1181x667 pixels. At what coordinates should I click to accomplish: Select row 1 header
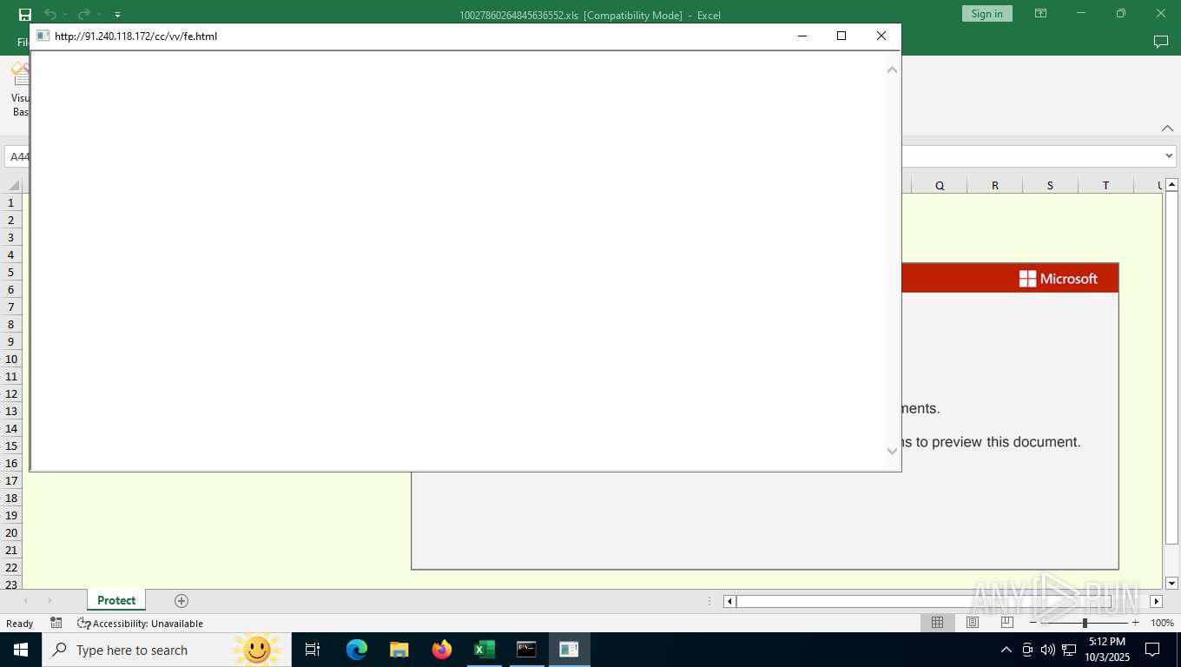click(11, 202)
